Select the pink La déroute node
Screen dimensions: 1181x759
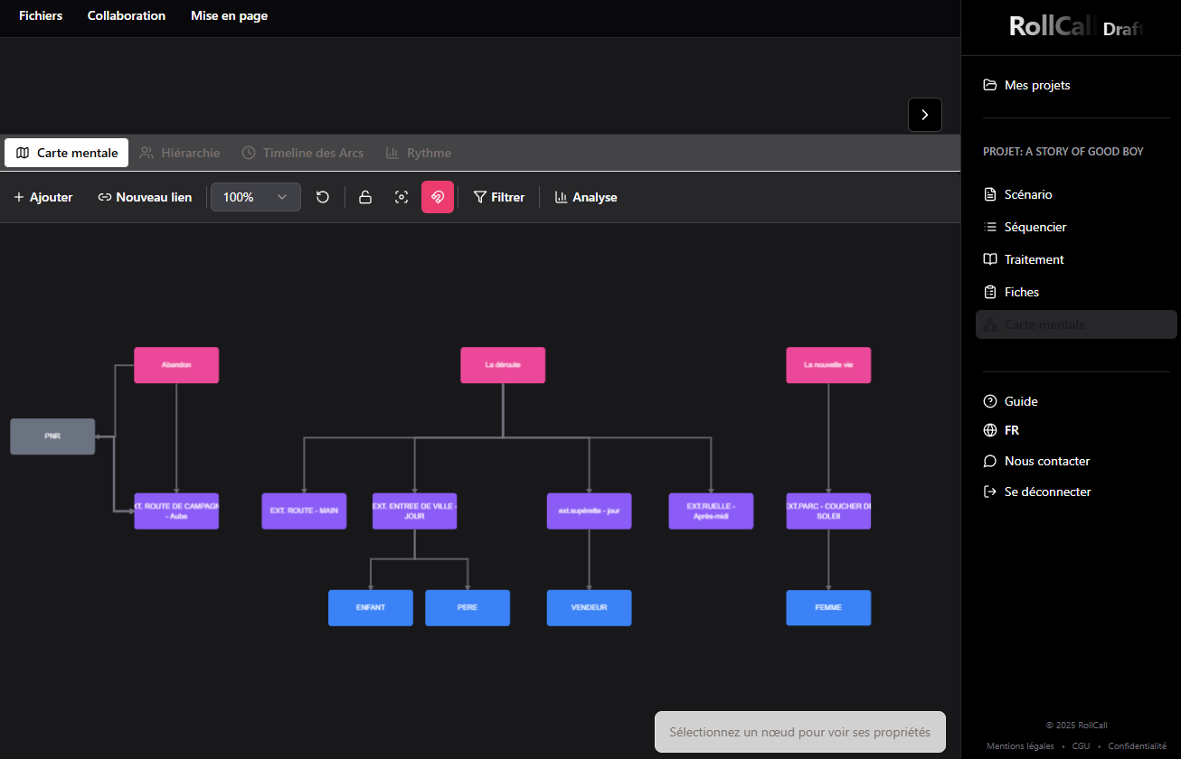[x=503, y=365]
